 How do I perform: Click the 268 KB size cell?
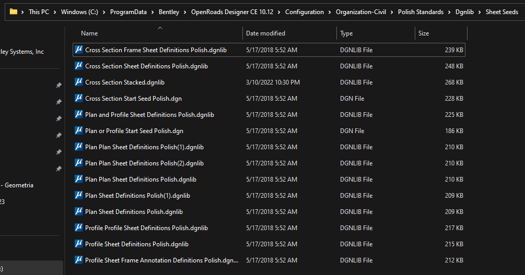(454, 82)
